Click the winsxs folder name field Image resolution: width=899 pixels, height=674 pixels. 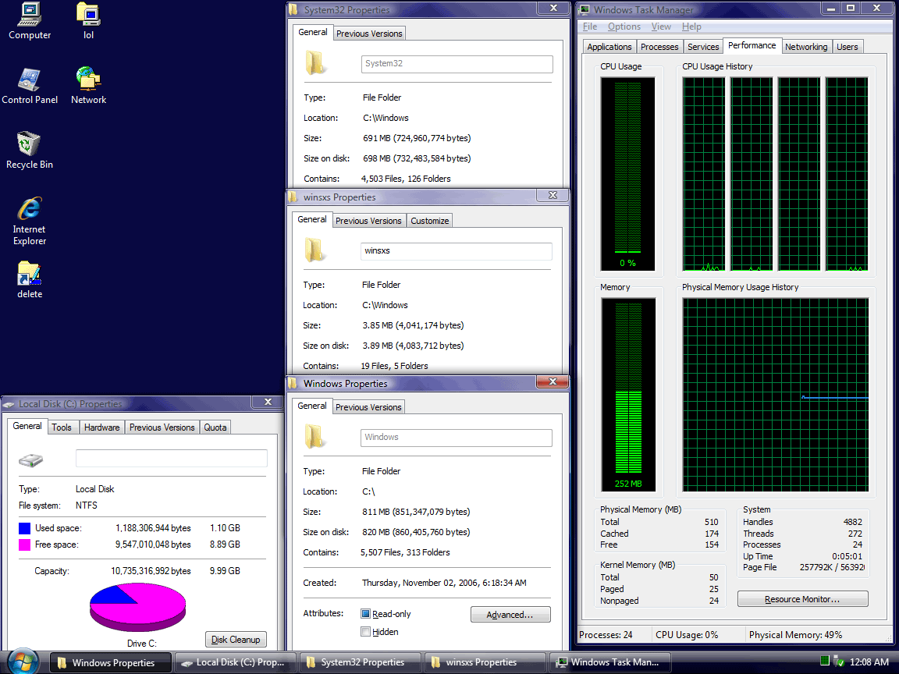[x=457, y=251]
